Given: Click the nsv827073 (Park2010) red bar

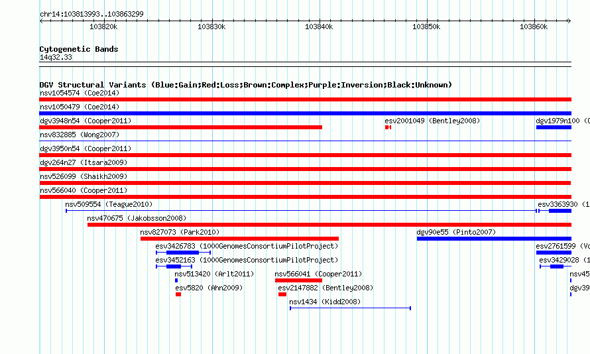Looking at the screenshot, I should coord(239,239).
